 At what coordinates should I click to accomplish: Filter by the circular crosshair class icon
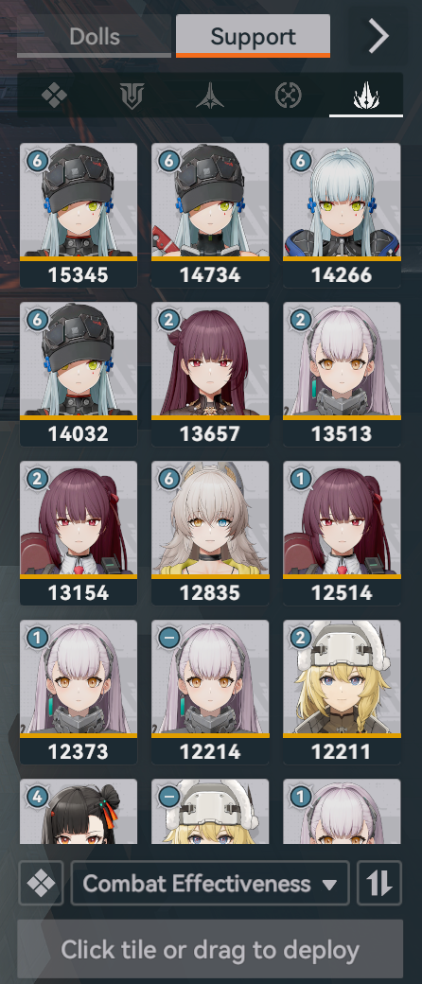pos(289,96)
